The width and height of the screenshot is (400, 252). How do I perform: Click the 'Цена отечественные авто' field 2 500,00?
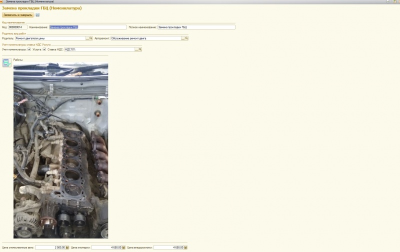[x=50, y=247]
